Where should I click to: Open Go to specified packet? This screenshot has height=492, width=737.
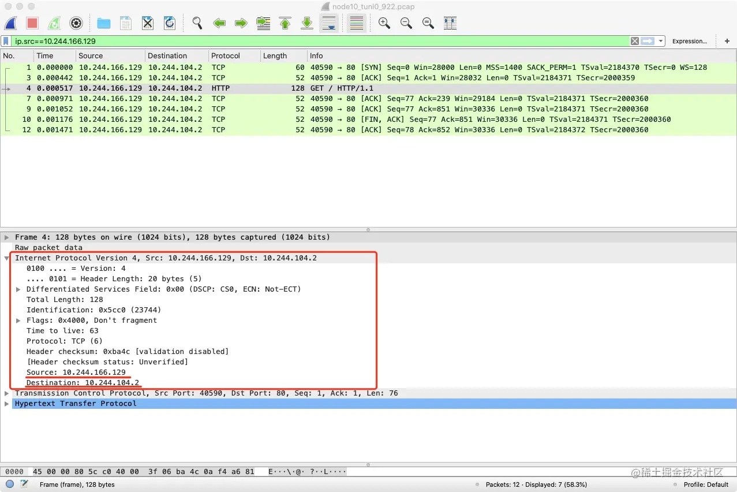point(263,23)
